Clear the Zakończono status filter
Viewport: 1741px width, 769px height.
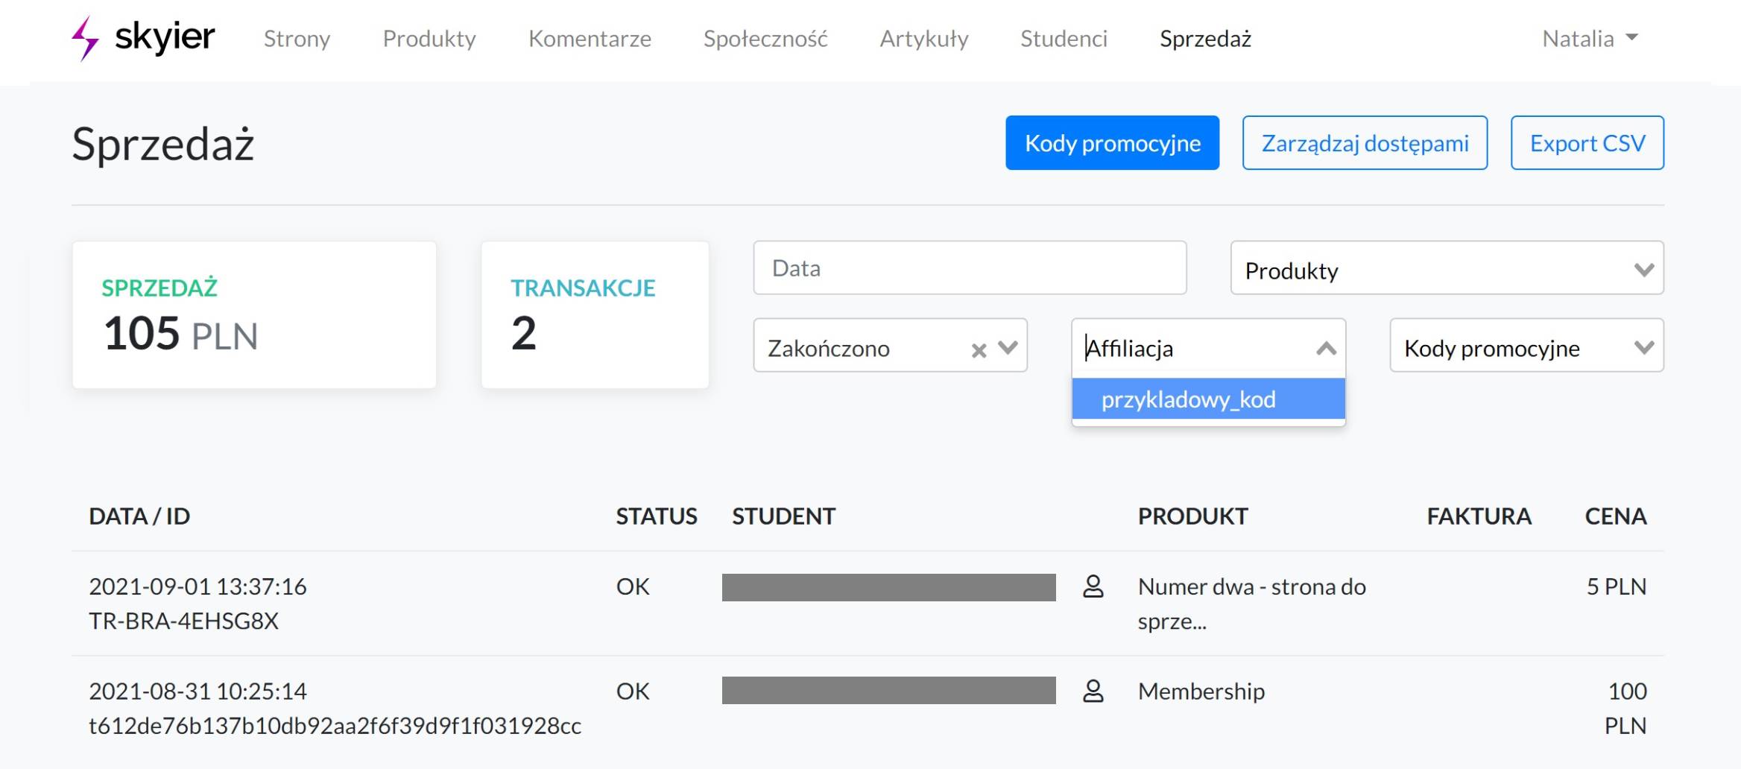tap(979, 349)
